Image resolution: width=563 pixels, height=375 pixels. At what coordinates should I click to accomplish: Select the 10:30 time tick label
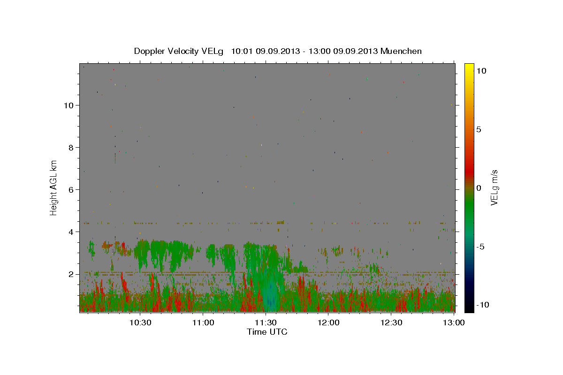(x=140, y=322)
